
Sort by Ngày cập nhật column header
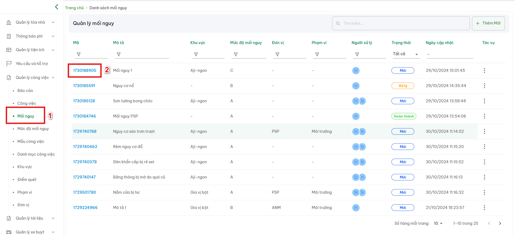click(440, 43)
